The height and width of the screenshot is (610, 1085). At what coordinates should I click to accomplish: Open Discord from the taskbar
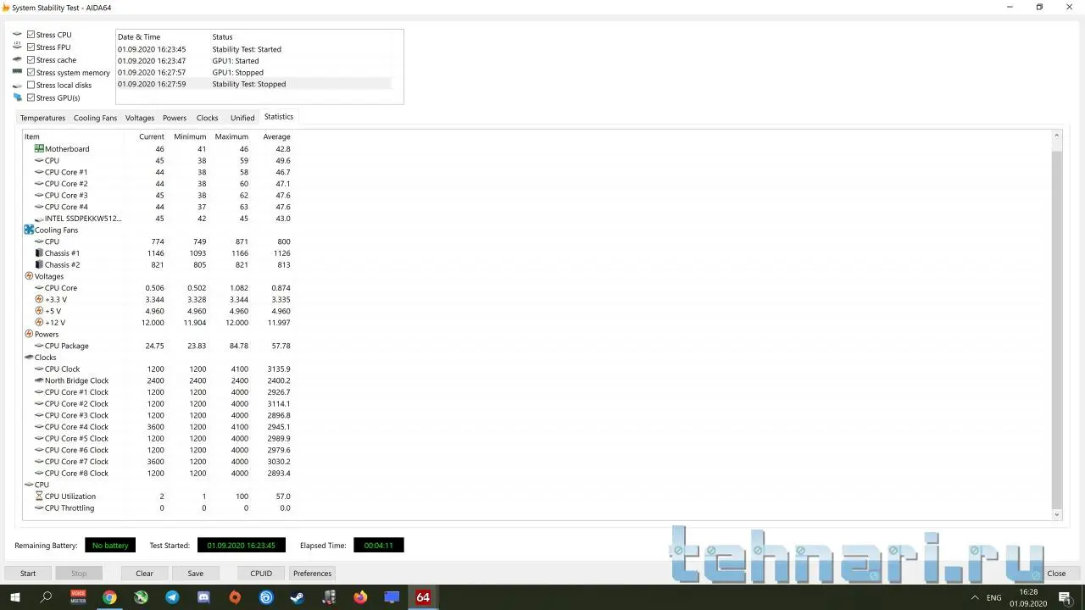pos(203,597)
